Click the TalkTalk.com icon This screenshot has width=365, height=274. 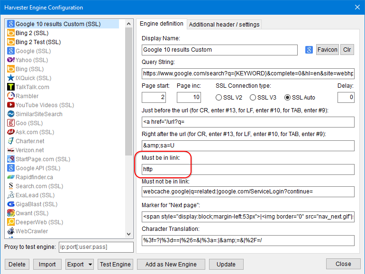click(11, 87)
